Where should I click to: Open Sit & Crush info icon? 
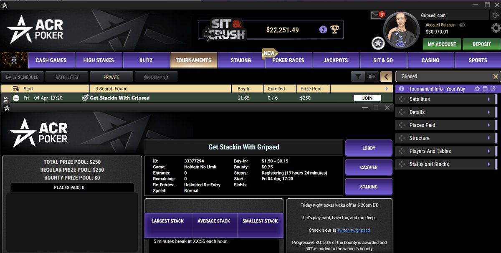coord(323,30)
